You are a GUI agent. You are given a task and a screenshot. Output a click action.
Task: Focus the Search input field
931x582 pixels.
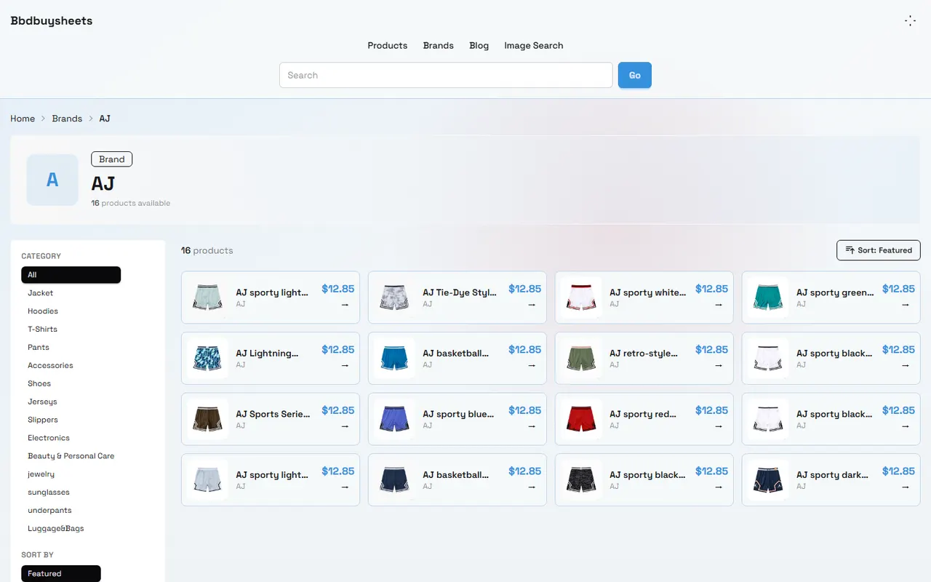pyautogui.click(x=446, y=75)
